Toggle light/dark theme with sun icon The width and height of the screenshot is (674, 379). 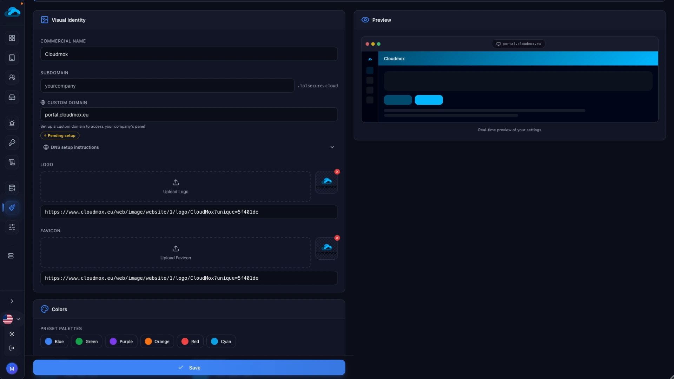pos(12,334)
